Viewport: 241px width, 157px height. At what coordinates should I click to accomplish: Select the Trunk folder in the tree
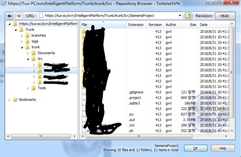click(x=30, y=30)
